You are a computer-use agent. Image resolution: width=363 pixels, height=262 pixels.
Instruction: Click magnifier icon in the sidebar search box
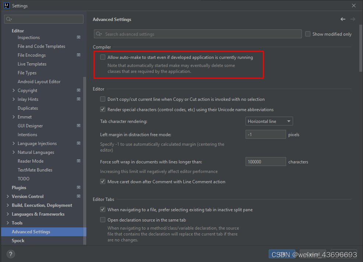point(9,19)
